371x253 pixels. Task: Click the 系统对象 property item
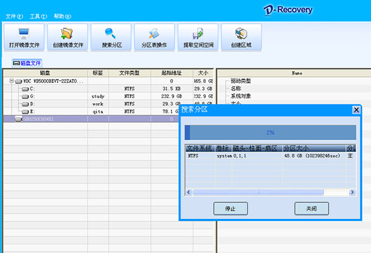[241, 96]
